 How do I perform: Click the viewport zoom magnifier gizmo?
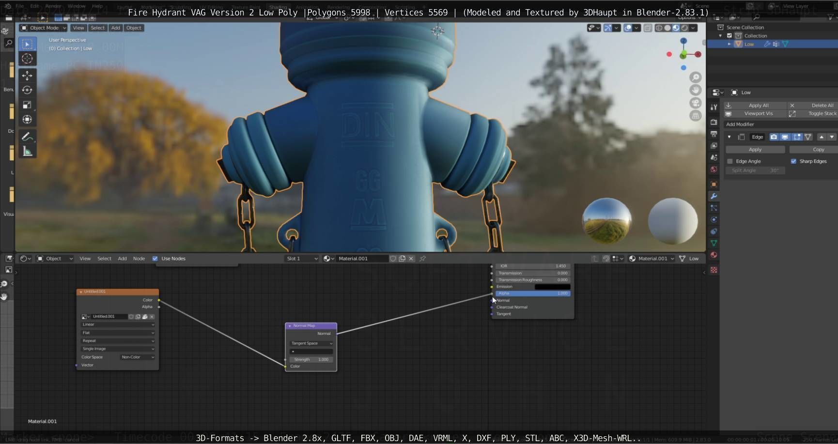click(696, 77)
